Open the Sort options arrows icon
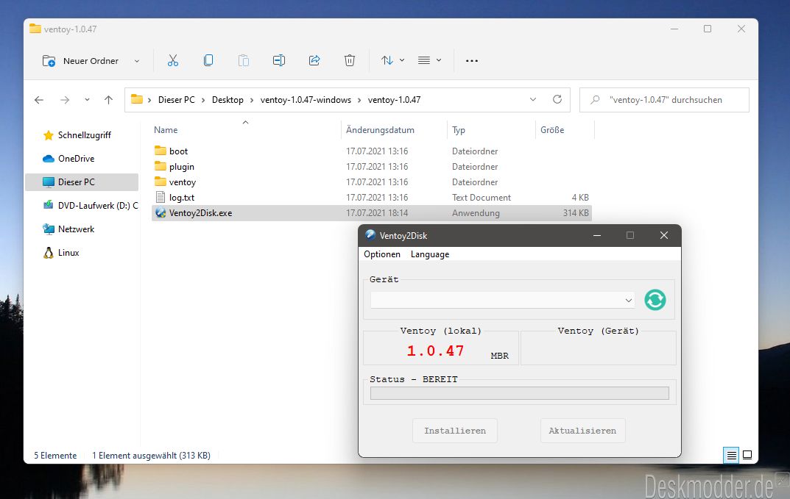Screen dimensions: 790x499 coord(387,61)
